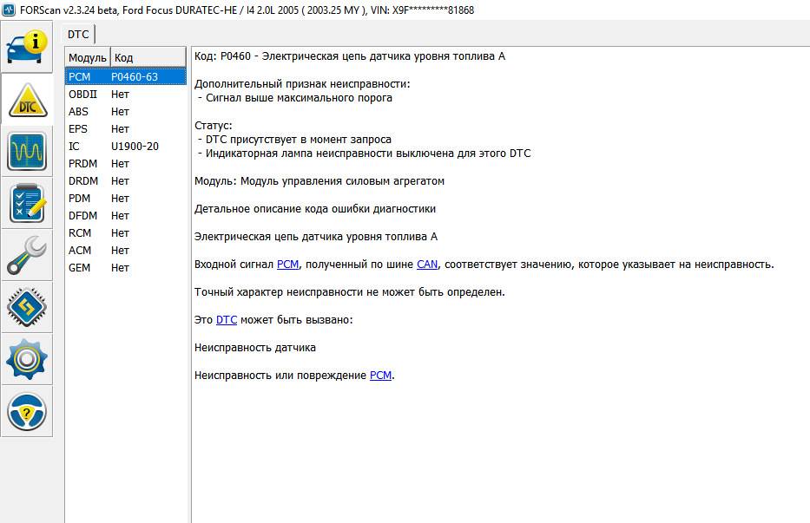Viewport: 810px width, 523px height.
Task: Select the EPS module row
Action: click(x=126, y=129)
